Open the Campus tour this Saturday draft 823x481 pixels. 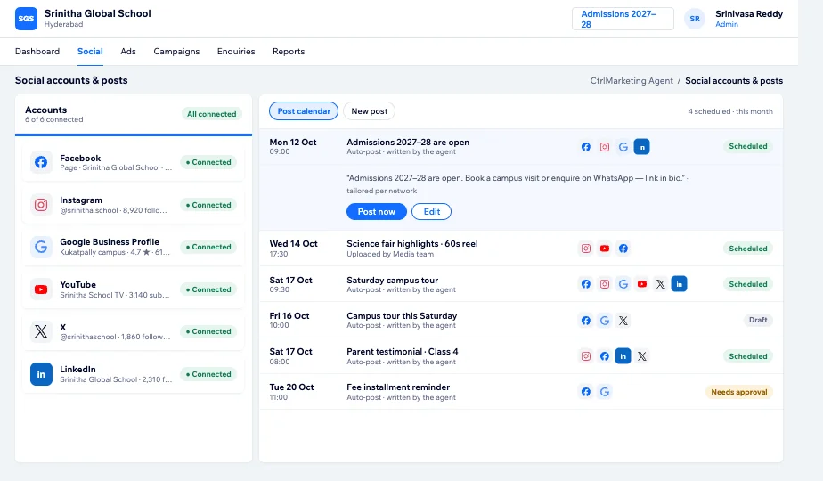point(402,316)
